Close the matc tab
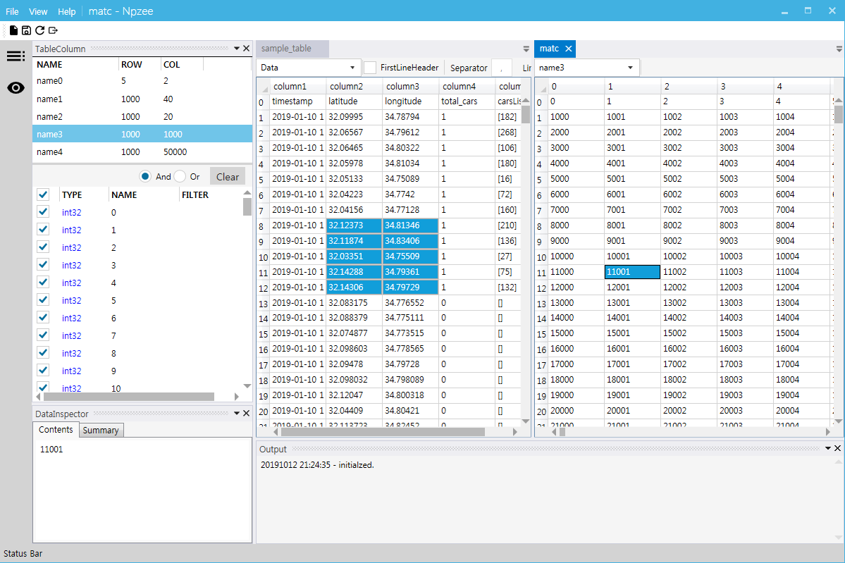Image resolution: width=845 pixels, height=563 pixels. [568, 49]
